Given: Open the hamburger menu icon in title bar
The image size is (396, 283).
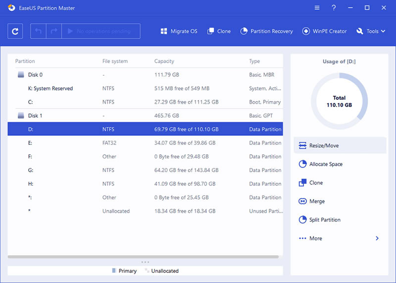Looking at the screenshot, I should point(317,8).
